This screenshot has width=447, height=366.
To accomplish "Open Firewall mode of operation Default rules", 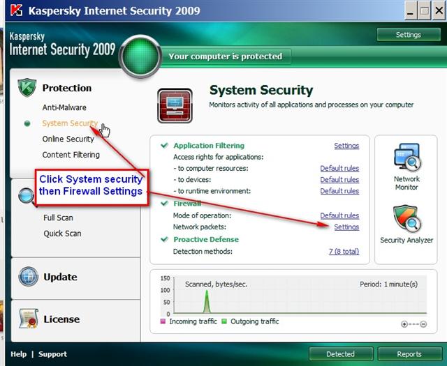I will (x=339, y=215).
